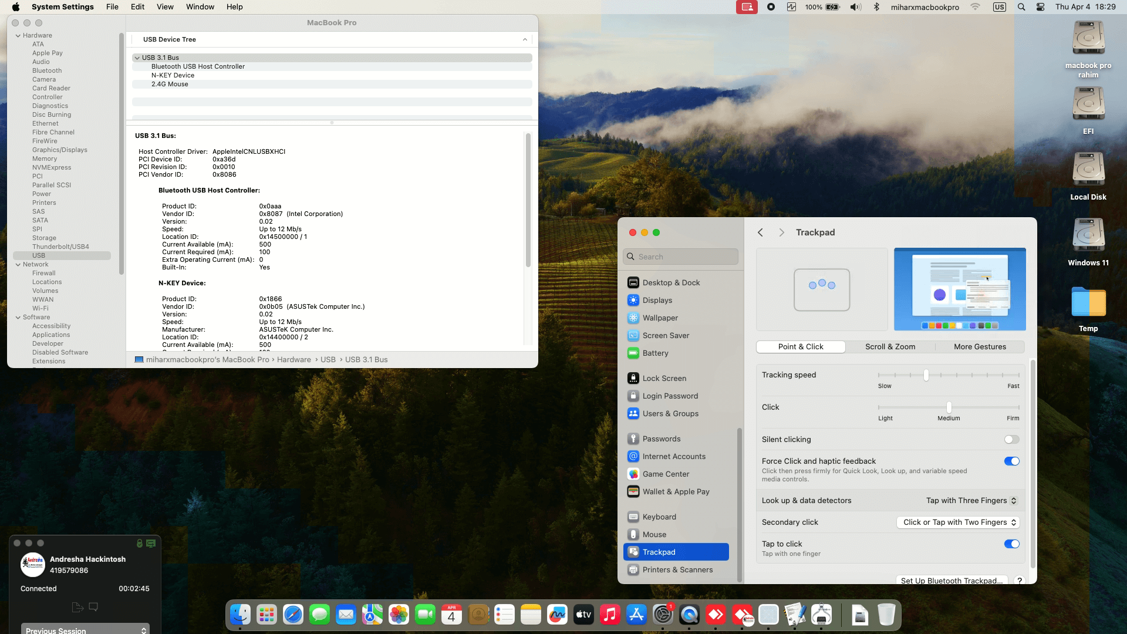Open Wallet & Apple Pay icon

click(x=633, y=491)
